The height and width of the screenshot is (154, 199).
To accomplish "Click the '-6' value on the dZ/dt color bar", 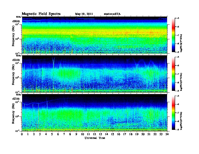I will (x=178, y=104).
